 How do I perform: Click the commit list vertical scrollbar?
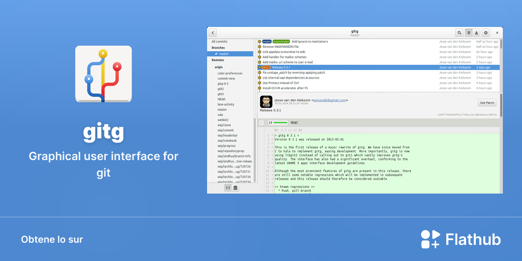pyautogui.click(x=501, y=44)
